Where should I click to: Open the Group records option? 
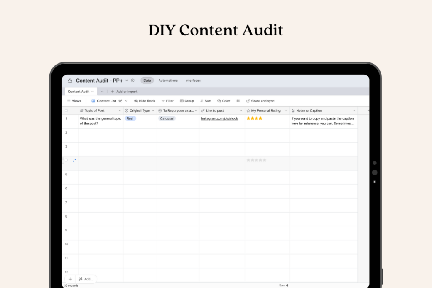click(187, 101)
